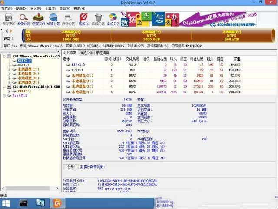Viewport: 278px width, 209px height.
Task: Expand the Boot (X:) tree node
Action: [x=4, y=96]
